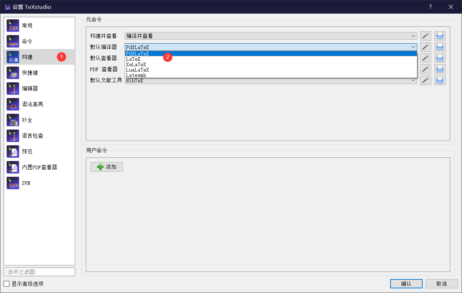Choose LuaLaTeX from compiler list
Screen dimensions: 462x293
(271, 70)
